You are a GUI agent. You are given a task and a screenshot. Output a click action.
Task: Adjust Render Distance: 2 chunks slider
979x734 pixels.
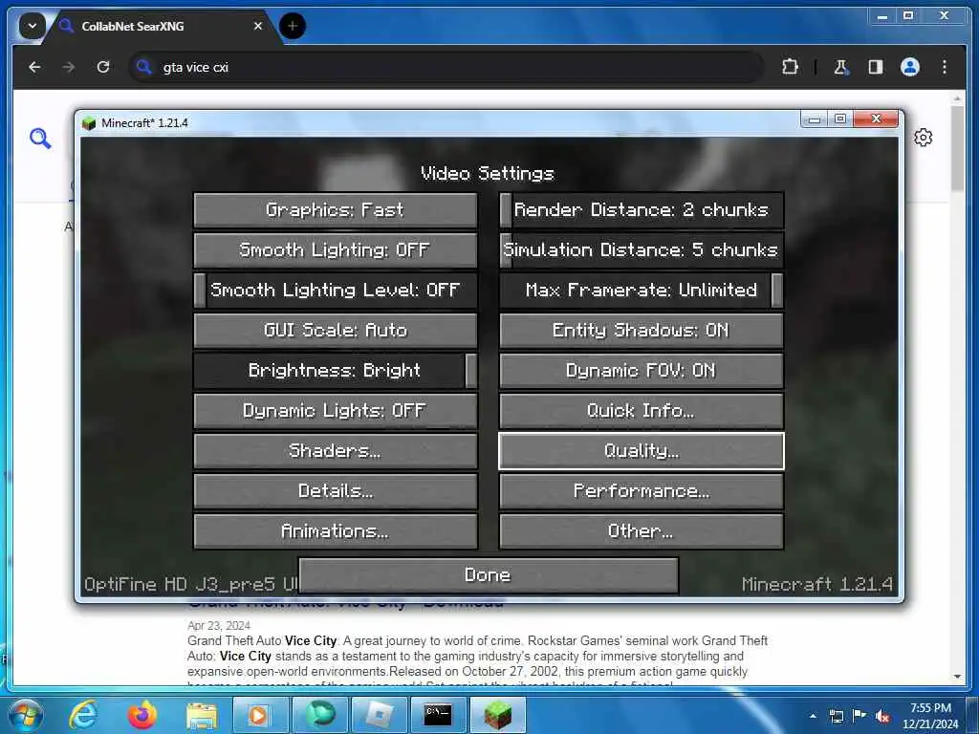pyautogui.click(x=642, y=210)
